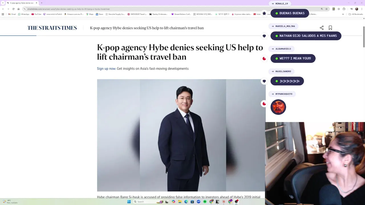This screenshot has height=205, width=365.
Task: Bookmark this page with the star icon
Action: click(x=327, y=9)
